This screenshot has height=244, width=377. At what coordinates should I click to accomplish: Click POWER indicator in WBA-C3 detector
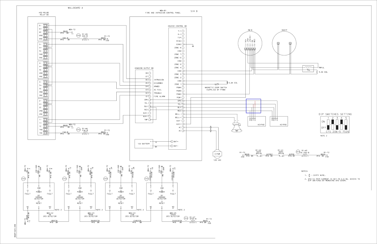click(x=80, y=190)
